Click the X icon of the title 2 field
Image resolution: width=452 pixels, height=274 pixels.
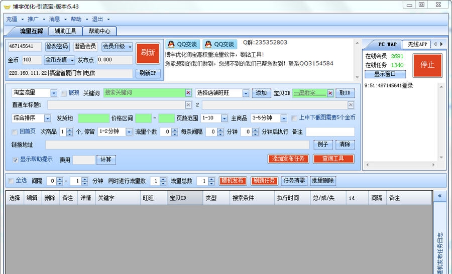coord(351,105)
